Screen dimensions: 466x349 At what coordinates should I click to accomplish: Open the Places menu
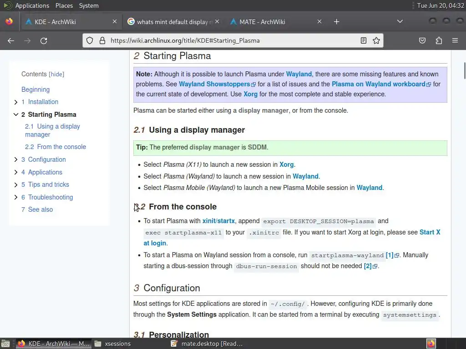point(64,5)
